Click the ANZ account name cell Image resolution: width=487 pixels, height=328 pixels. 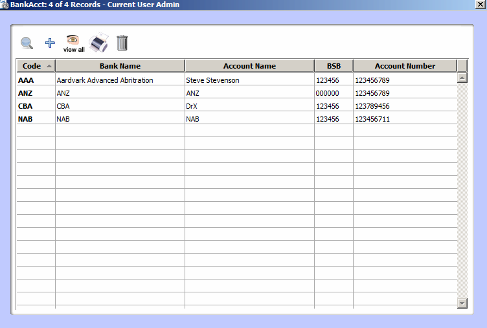[x=249, y=93]
